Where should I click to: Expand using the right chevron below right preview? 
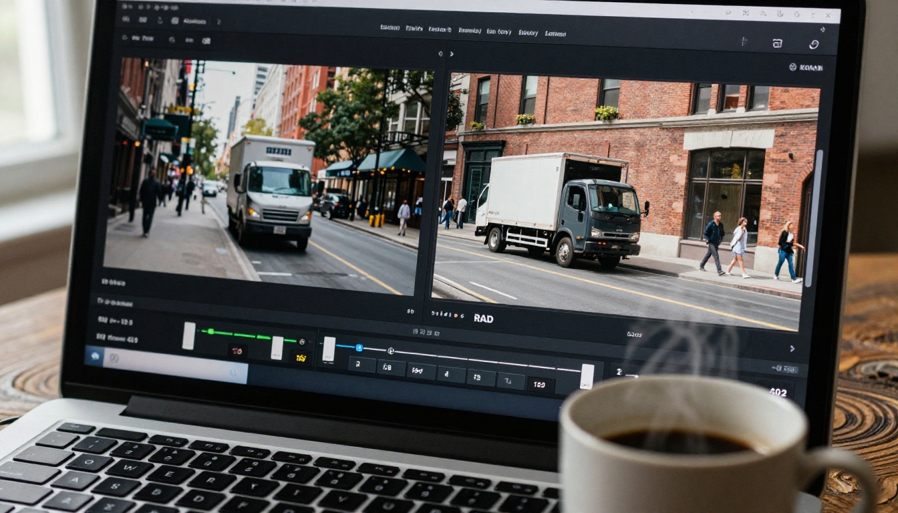[792, 349]
